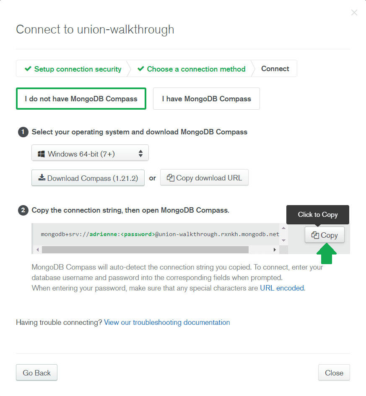Click the Go Back button

pos(36,372)
